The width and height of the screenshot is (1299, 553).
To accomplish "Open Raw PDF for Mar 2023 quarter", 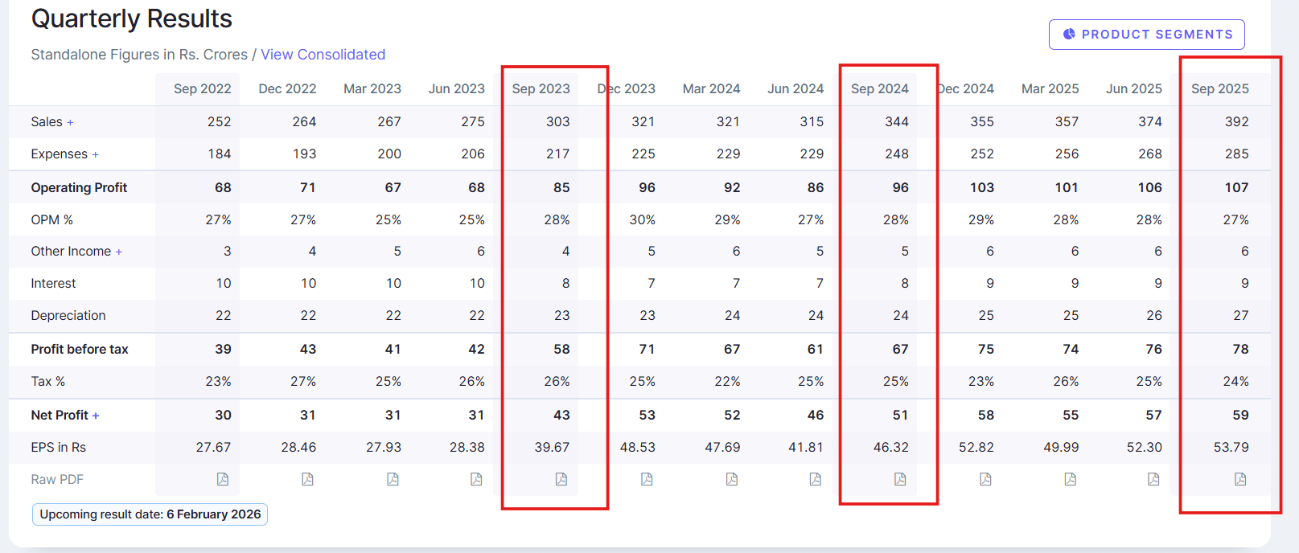I will click(x=393, y=479).
